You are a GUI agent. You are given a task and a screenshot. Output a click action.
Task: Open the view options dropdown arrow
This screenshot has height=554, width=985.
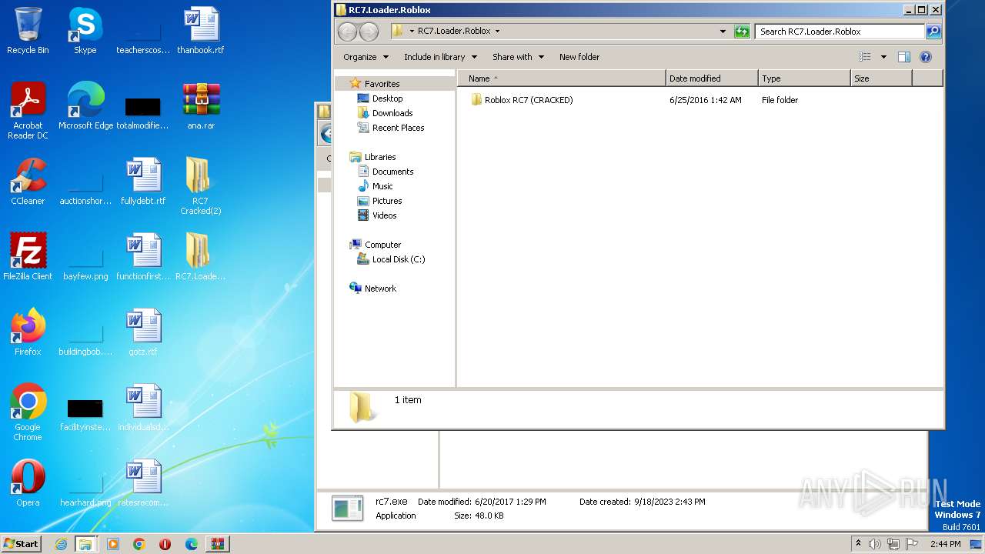[883, 57]
